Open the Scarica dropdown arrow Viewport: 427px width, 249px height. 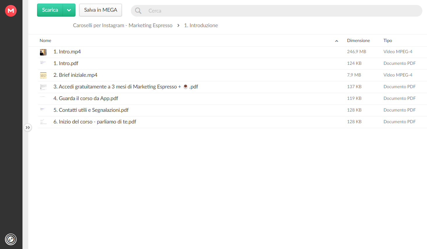(x=69, y=10)
